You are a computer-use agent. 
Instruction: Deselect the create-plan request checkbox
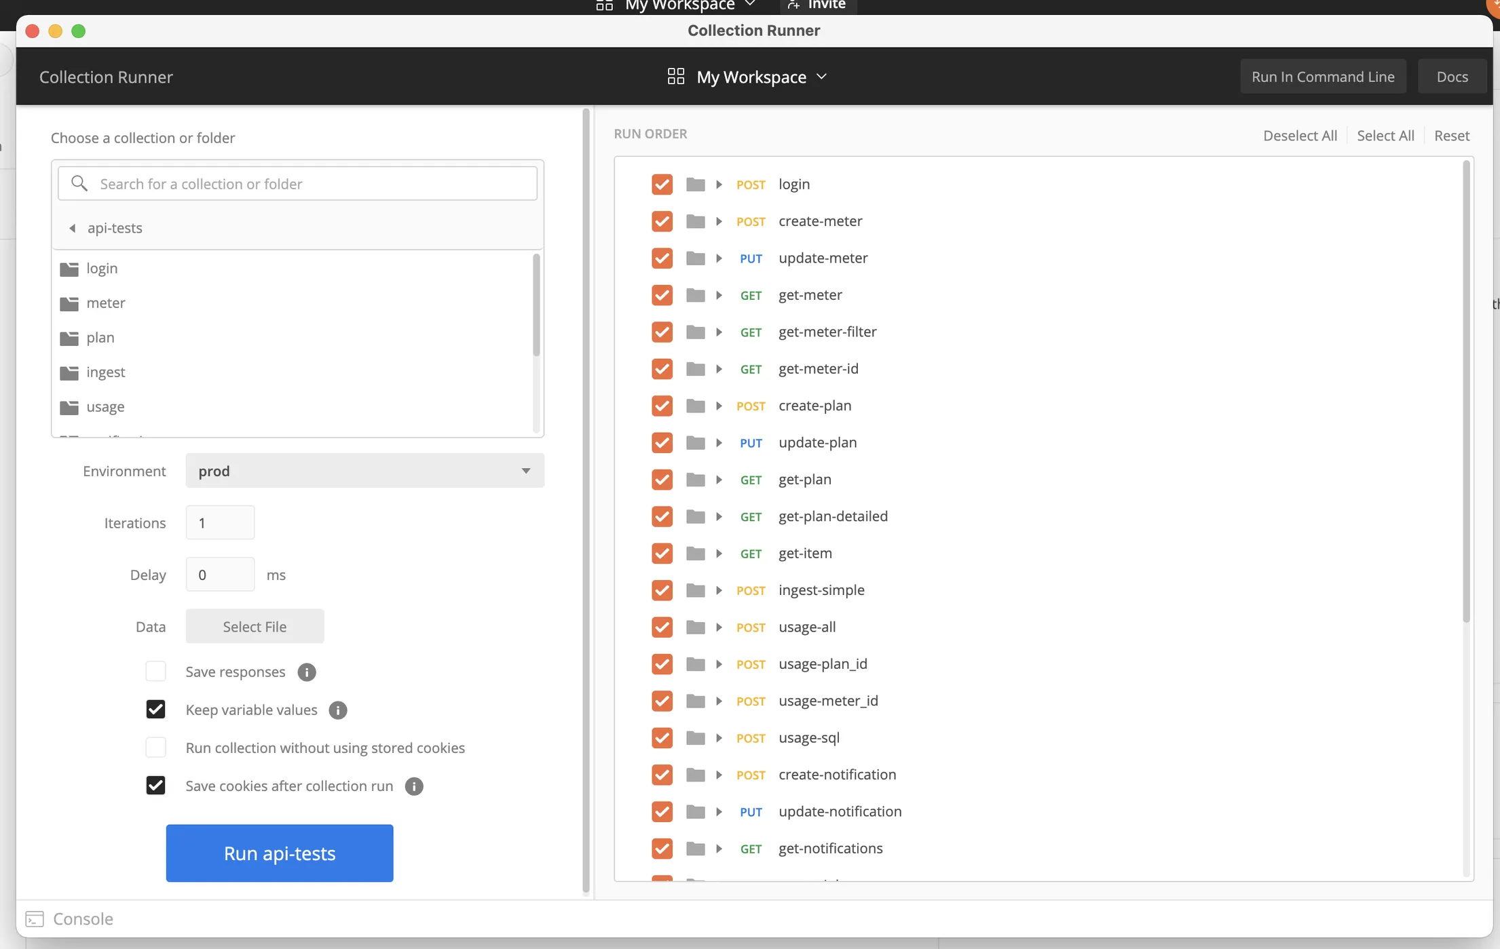[662, 406]
